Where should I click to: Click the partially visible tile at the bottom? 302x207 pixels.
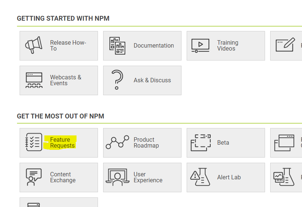59,202
